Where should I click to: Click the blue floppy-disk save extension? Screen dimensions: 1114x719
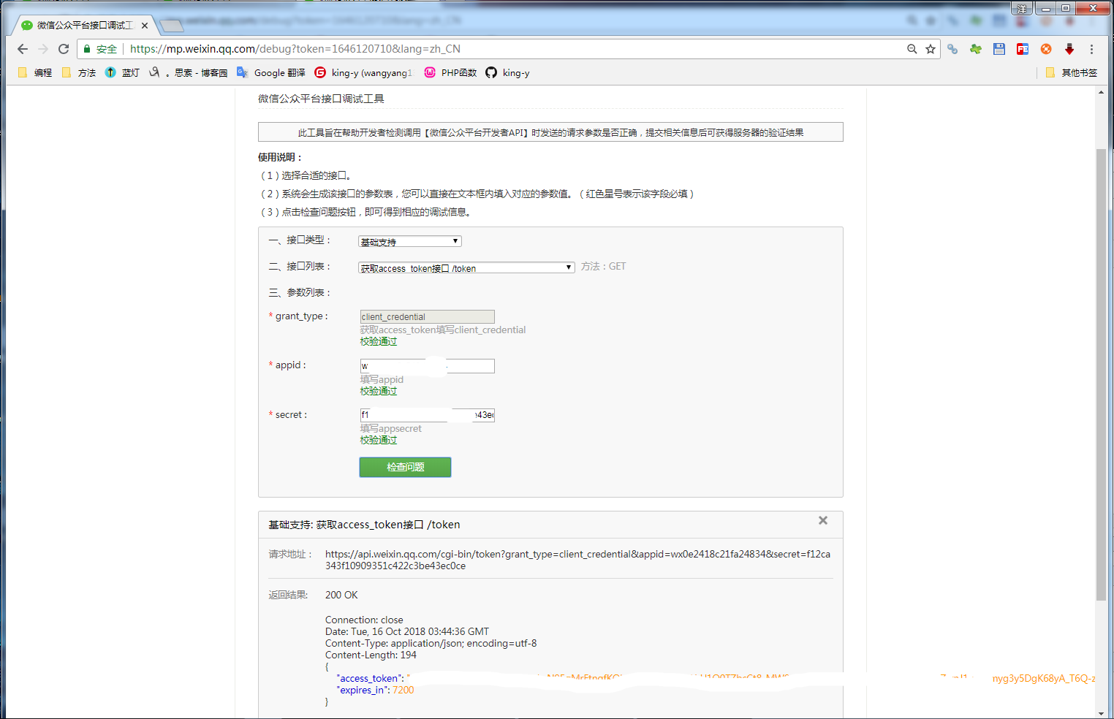[x=999, y=49]
